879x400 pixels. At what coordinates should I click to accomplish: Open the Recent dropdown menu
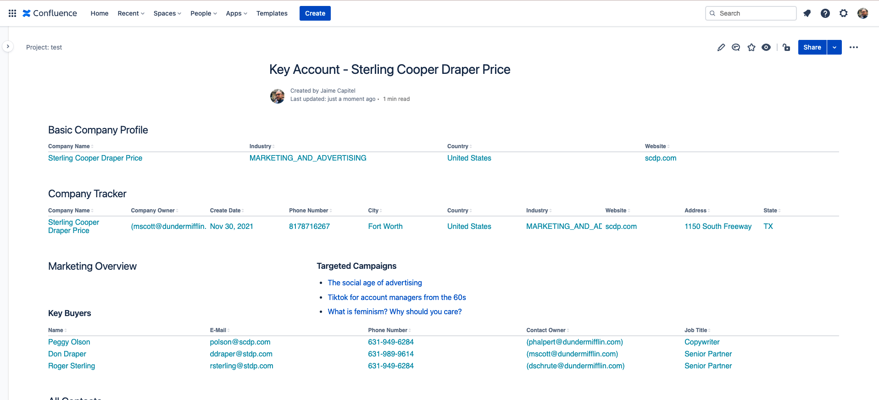click(131, 13)
